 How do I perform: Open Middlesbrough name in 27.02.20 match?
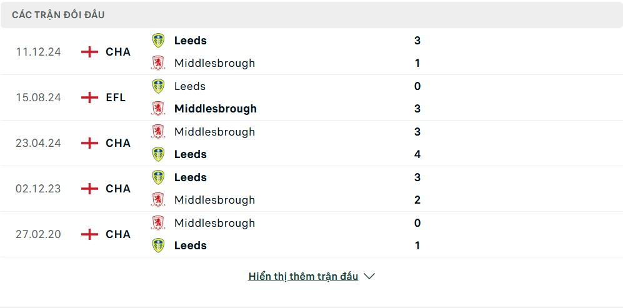[214, 223]
